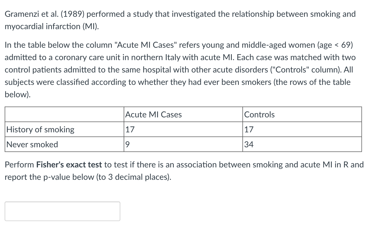The image size is (380, 227).
Task: Click the "History of smoking" row label
Action: 41,129
